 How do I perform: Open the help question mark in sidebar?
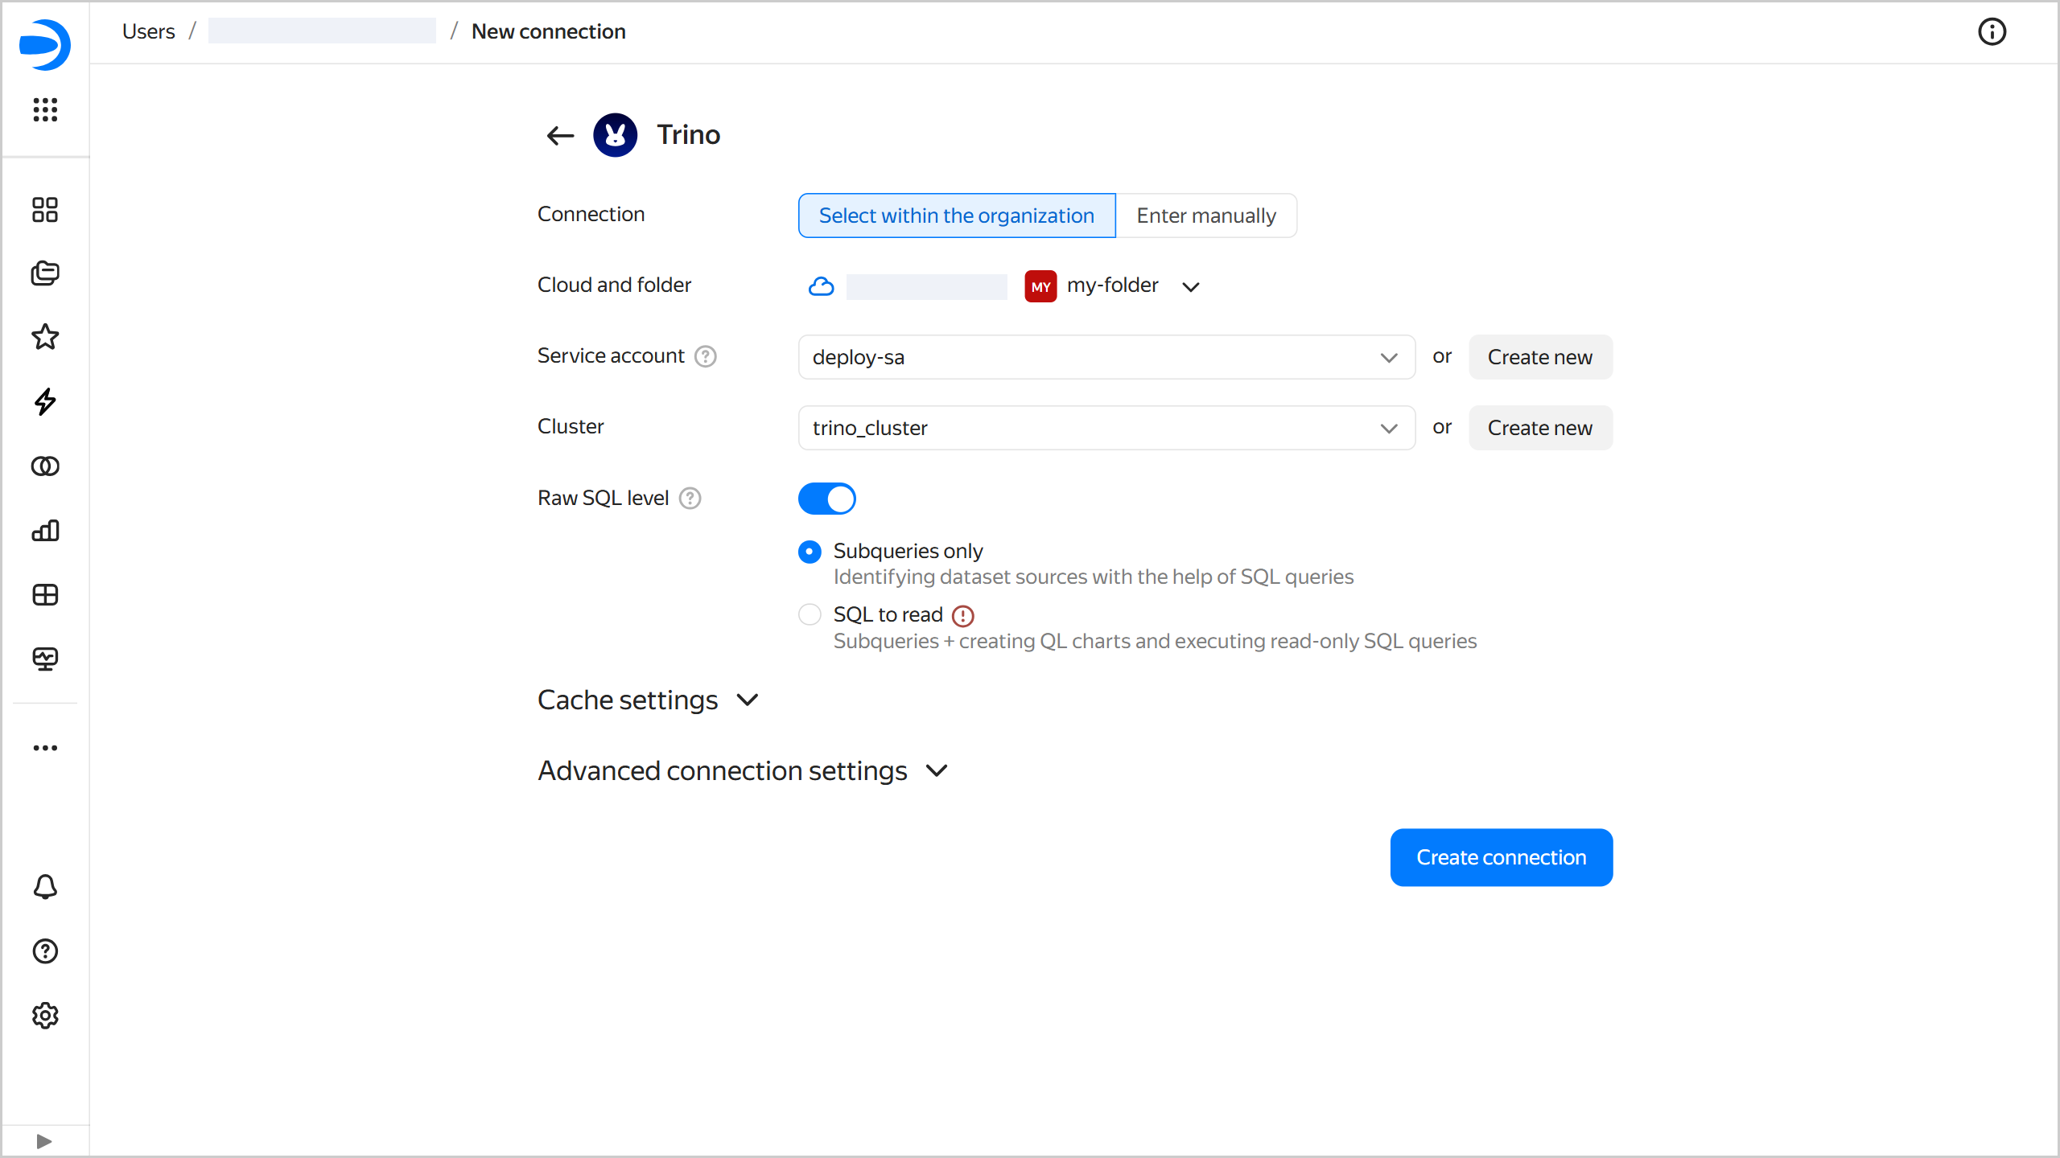pos(45,951)
